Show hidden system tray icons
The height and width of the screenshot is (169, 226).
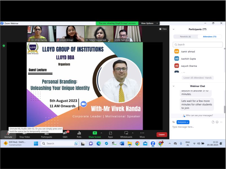click(x=170, y=143)
